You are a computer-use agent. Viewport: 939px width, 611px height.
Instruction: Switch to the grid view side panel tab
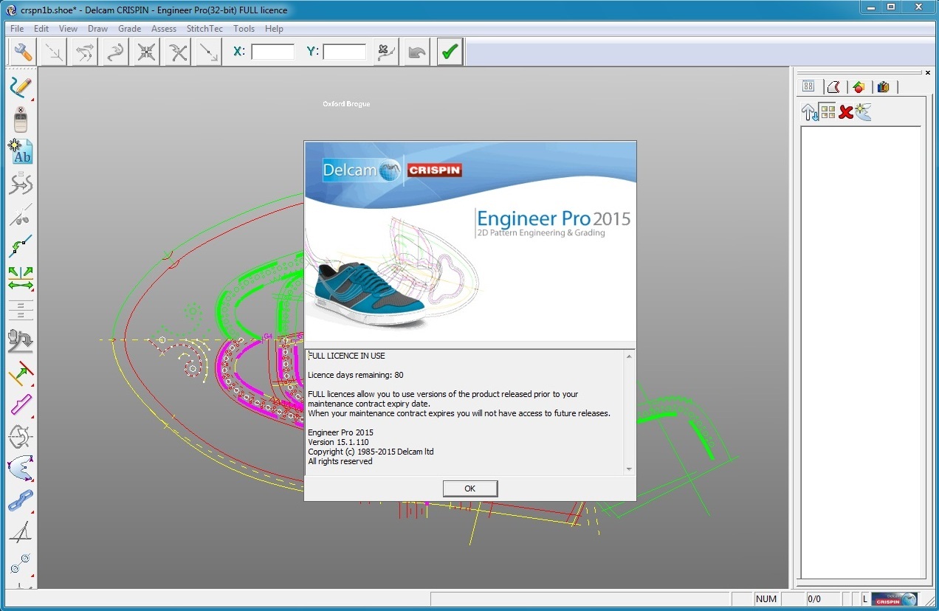808,86
